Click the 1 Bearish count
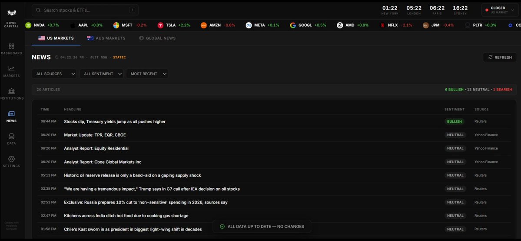The image size is (521, 241). point(502,90)
